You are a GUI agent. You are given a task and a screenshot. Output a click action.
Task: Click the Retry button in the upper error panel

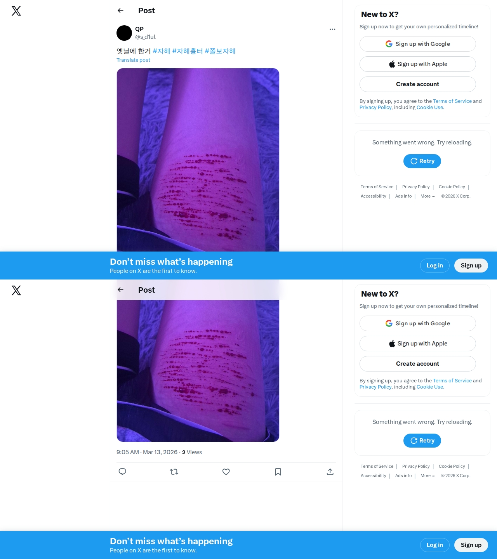click(422, 161)
